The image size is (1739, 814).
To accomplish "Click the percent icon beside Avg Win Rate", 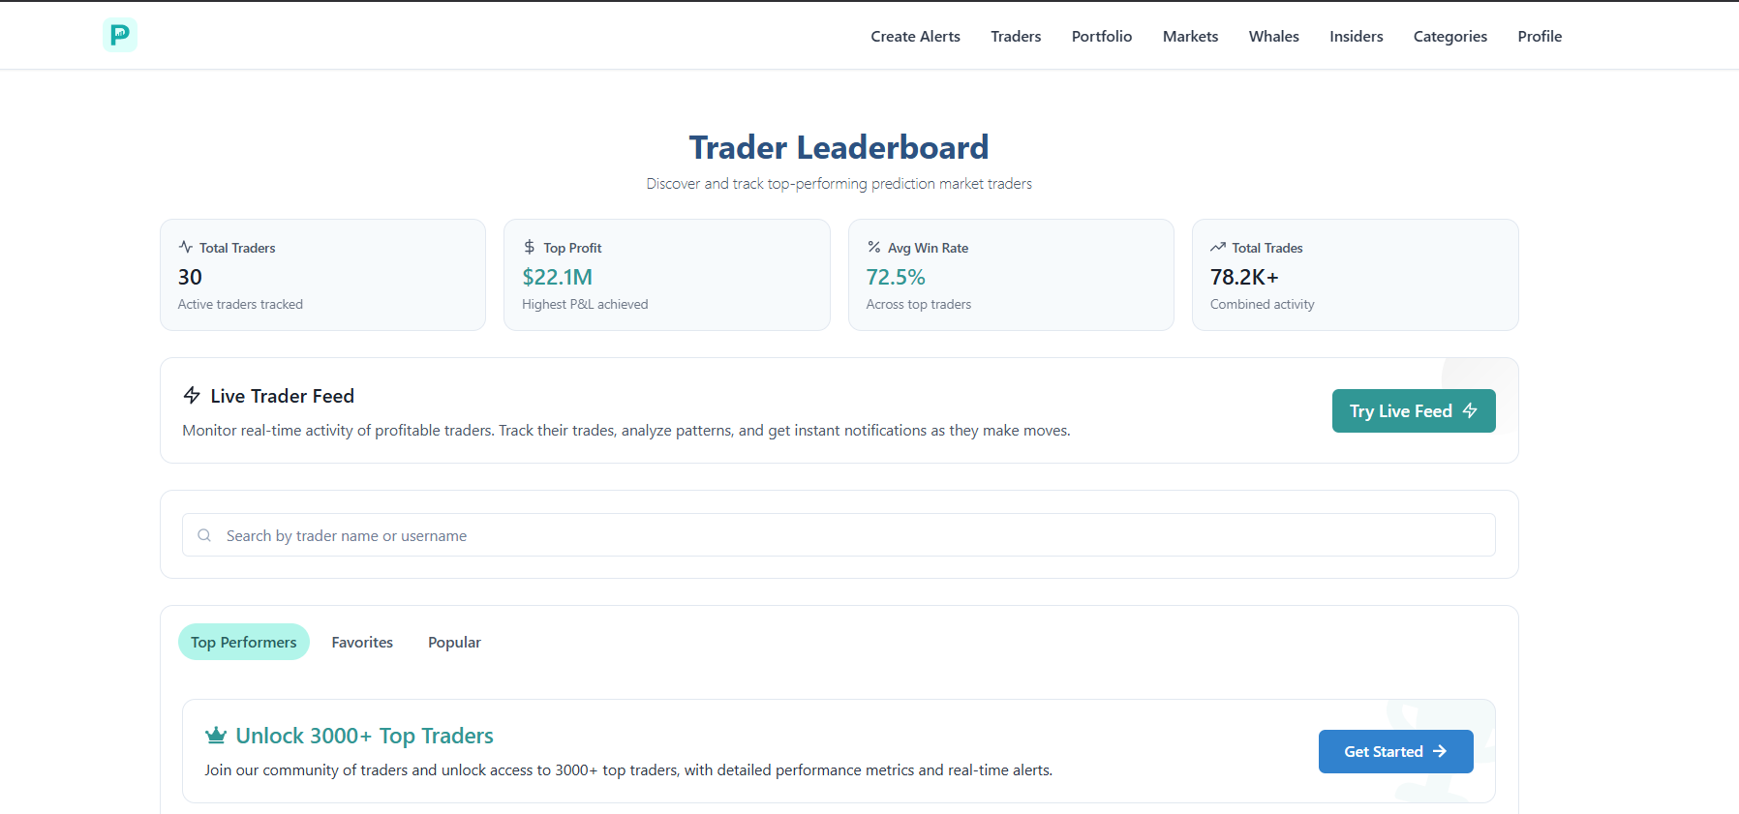I will click(x=874, y=248).
